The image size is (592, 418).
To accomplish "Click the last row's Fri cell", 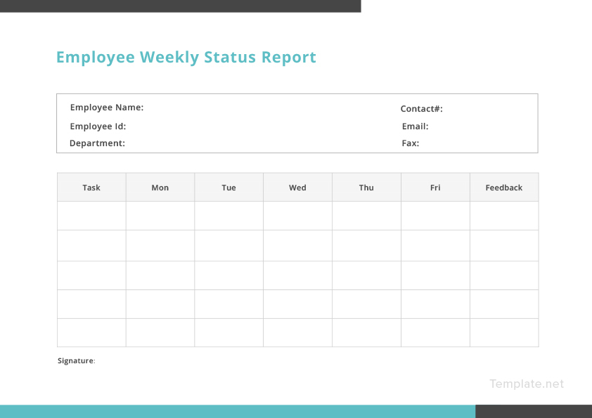I will click(x=435, y=332).
